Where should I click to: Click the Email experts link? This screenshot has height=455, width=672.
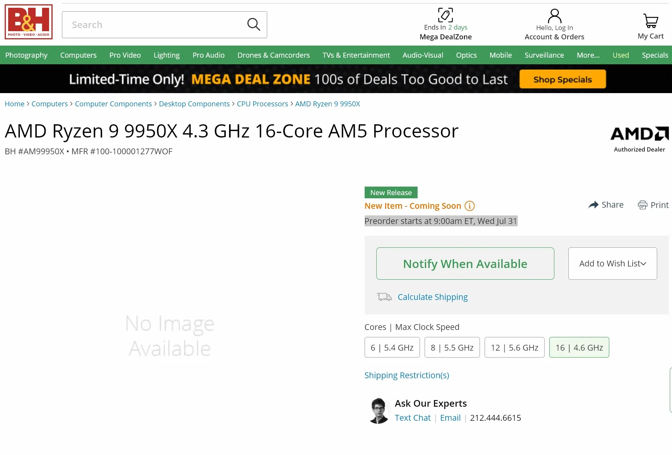(x=450, y=418)
